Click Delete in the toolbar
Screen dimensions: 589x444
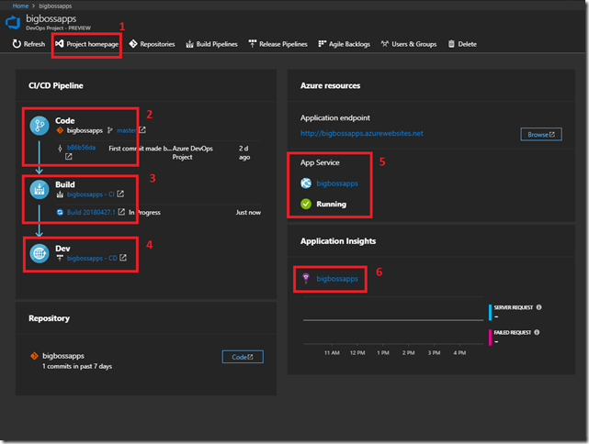pos(462,44)
